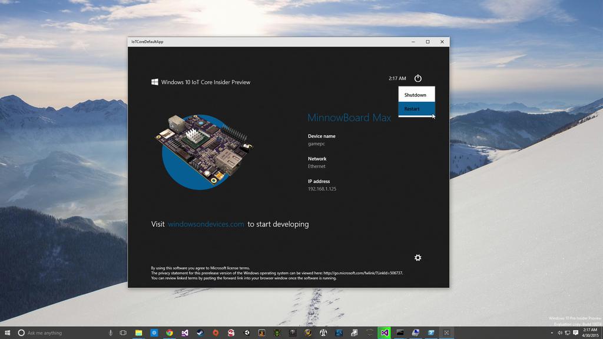Open the Command Prompt taskbar icon
Image resolution: width=603 pixels, height=339 pixels.
[x=400, y=333]
